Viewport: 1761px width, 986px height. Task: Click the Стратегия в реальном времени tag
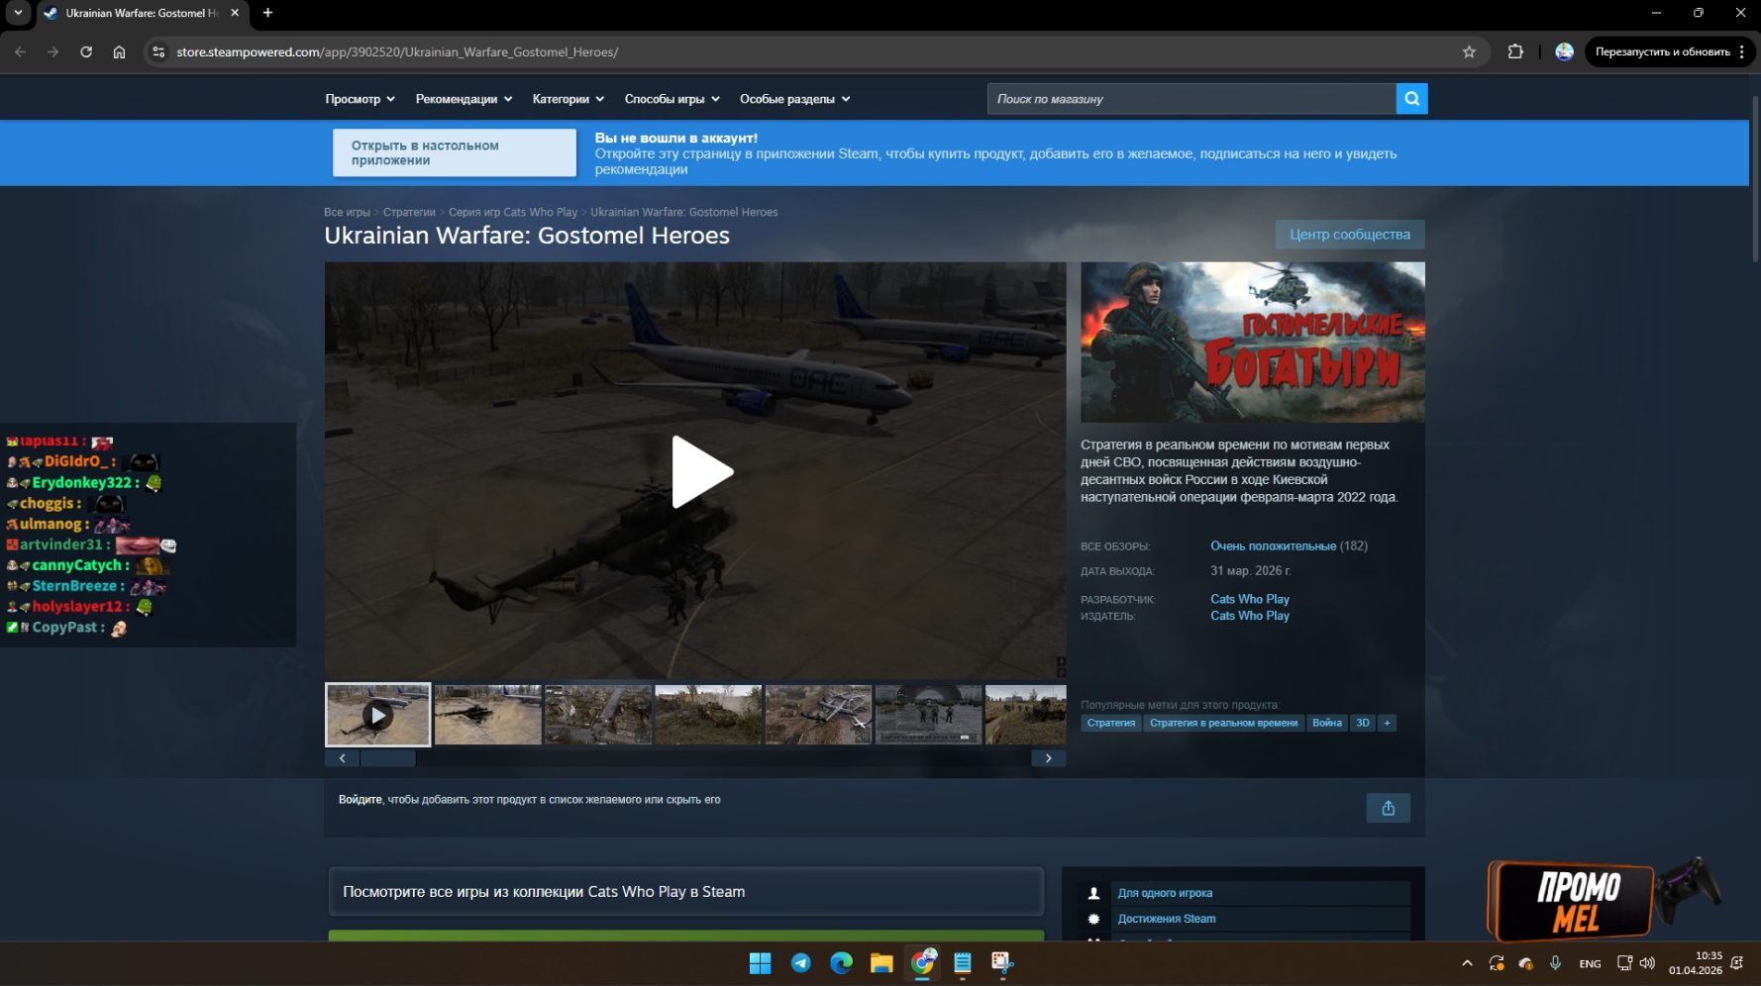point(1223,723)
